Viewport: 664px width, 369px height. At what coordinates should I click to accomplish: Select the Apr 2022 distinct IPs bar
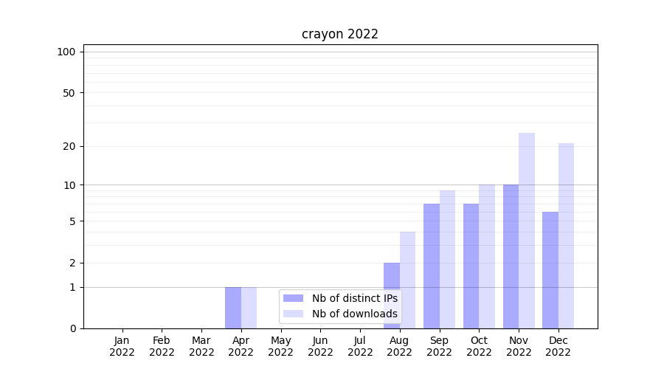click(233, 307)
